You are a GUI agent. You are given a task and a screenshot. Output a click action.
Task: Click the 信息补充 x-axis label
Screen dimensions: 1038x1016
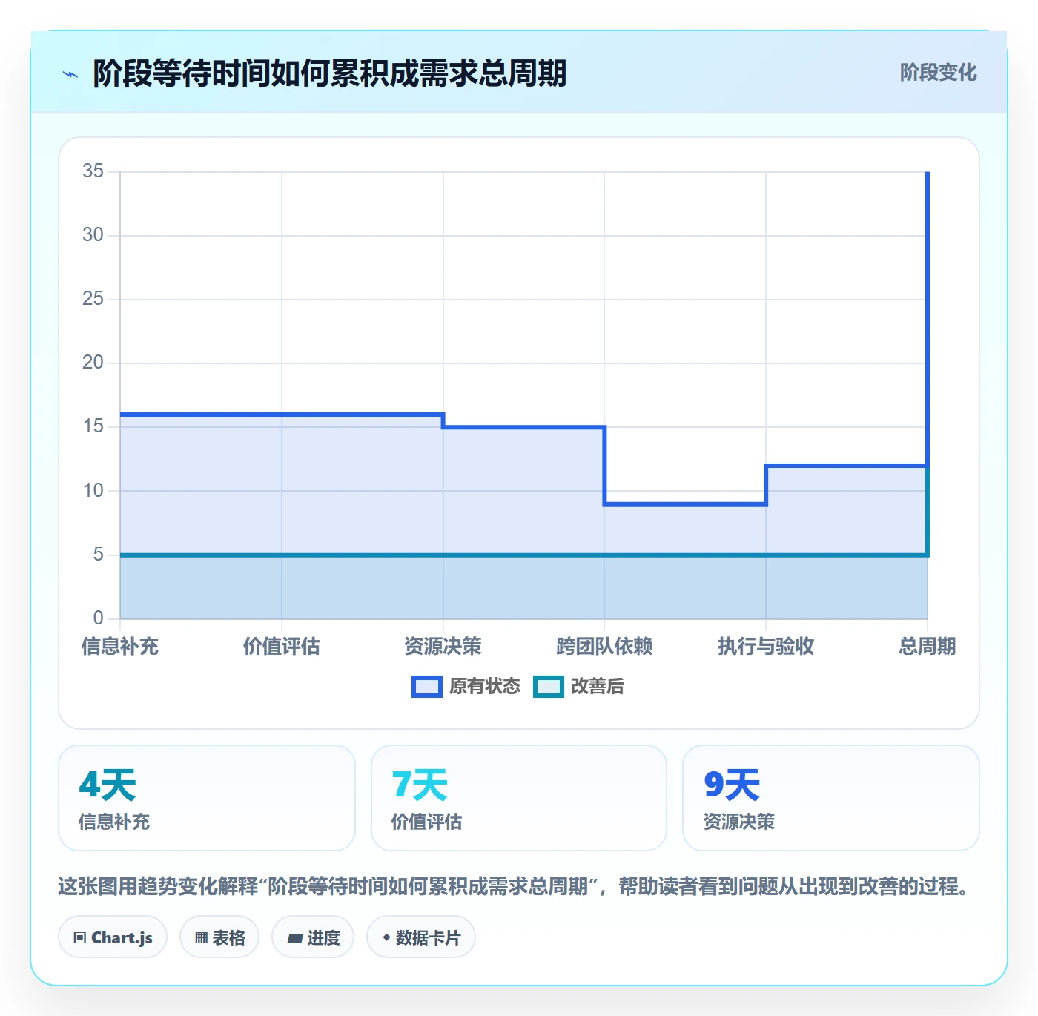click(120, 646)
